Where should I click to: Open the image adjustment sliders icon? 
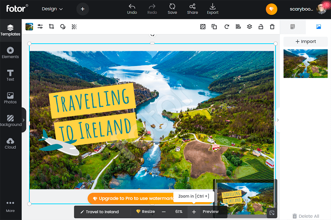coord(40,26)
